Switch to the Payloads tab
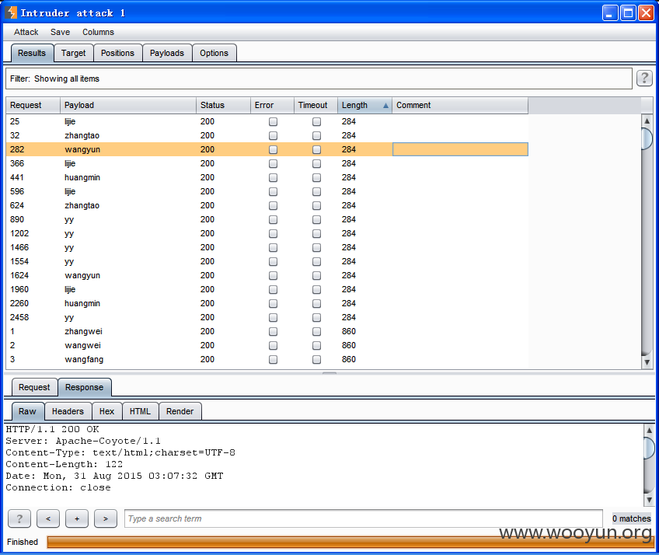This screenshot has width=659, height=555. click(167, 53)
